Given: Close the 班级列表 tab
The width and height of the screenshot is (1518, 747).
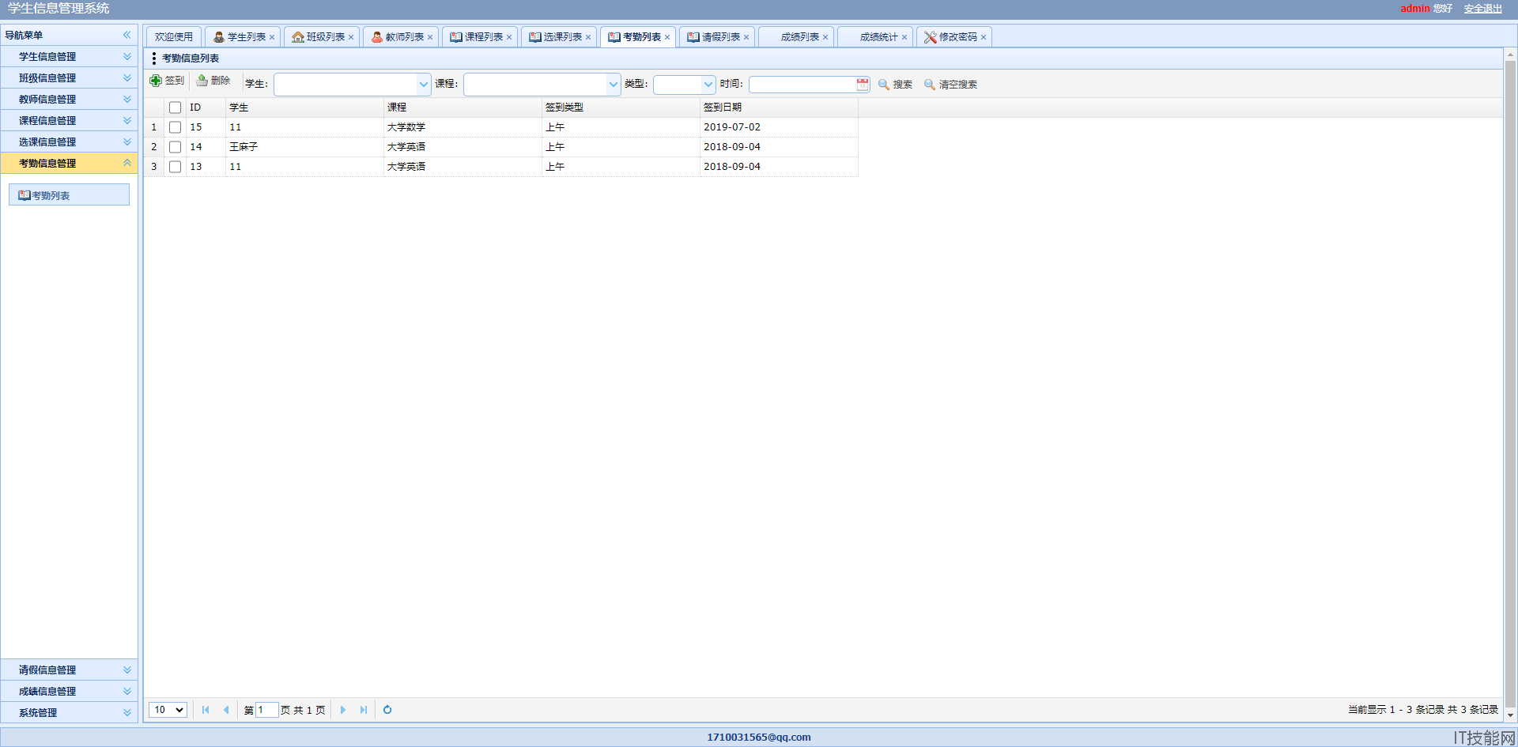Looking at the screenshot, I should 351,37.
